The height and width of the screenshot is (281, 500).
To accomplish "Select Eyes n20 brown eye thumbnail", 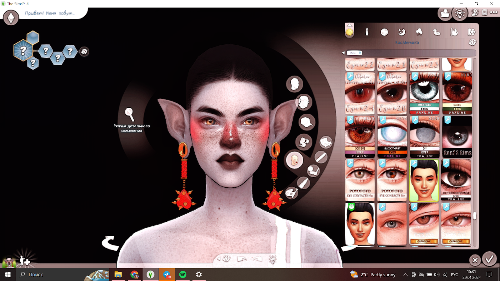I will tap(392, 93).
